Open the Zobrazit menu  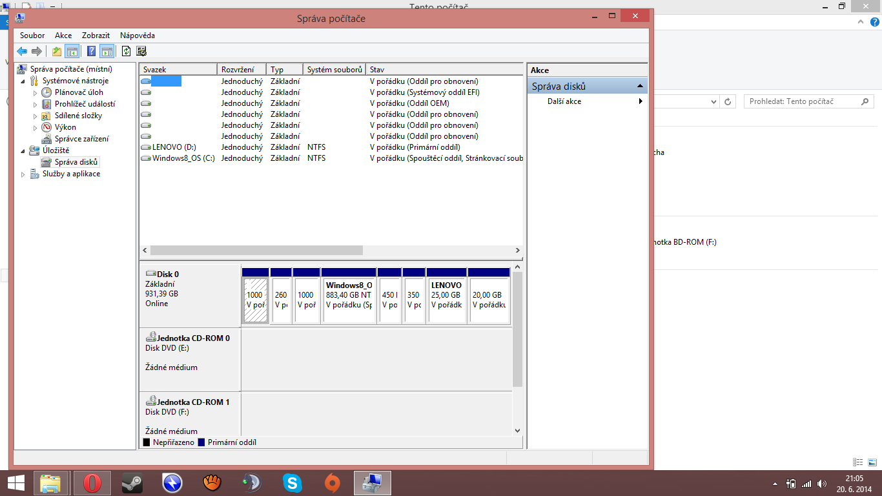click(96, 36)
